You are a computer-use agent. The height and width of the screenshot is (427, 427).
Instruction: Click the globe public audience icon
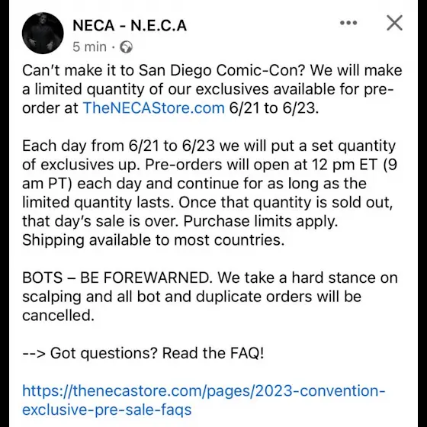[x=126, y=47]
